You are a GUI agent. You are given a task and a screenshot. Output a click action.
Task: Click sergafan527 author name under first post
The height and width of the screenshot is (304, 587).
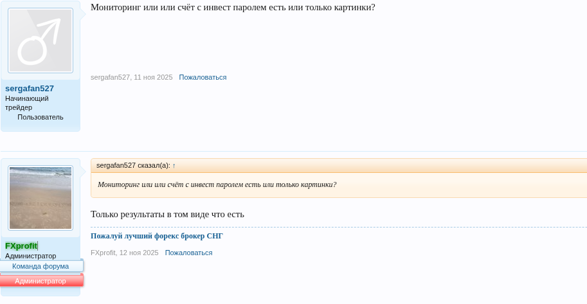[x=110, y=77]
